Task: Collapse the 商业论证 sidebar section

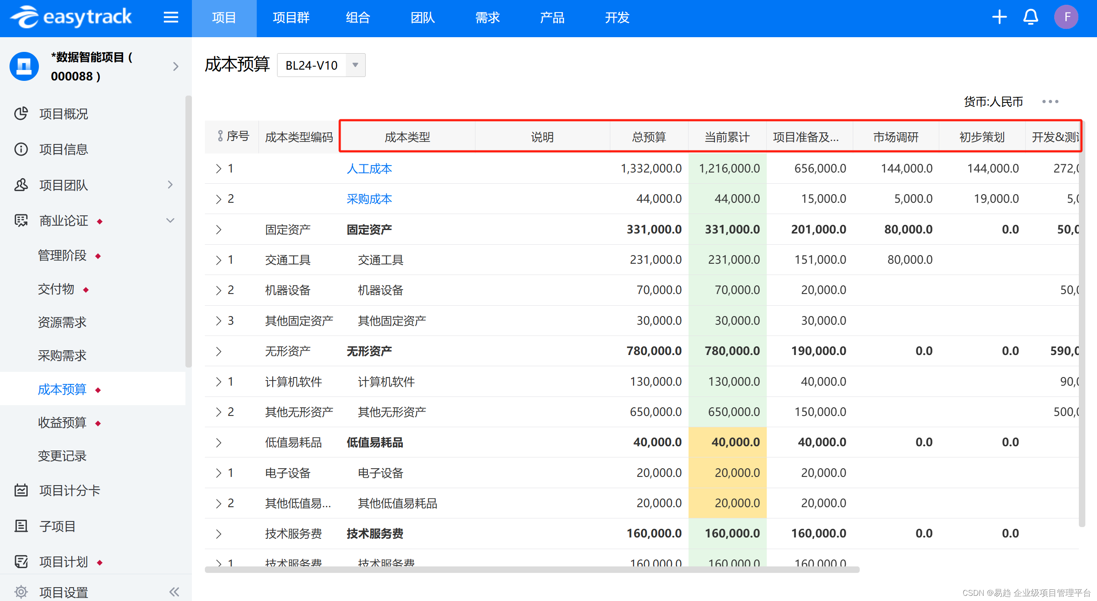Action: [170, 221]
